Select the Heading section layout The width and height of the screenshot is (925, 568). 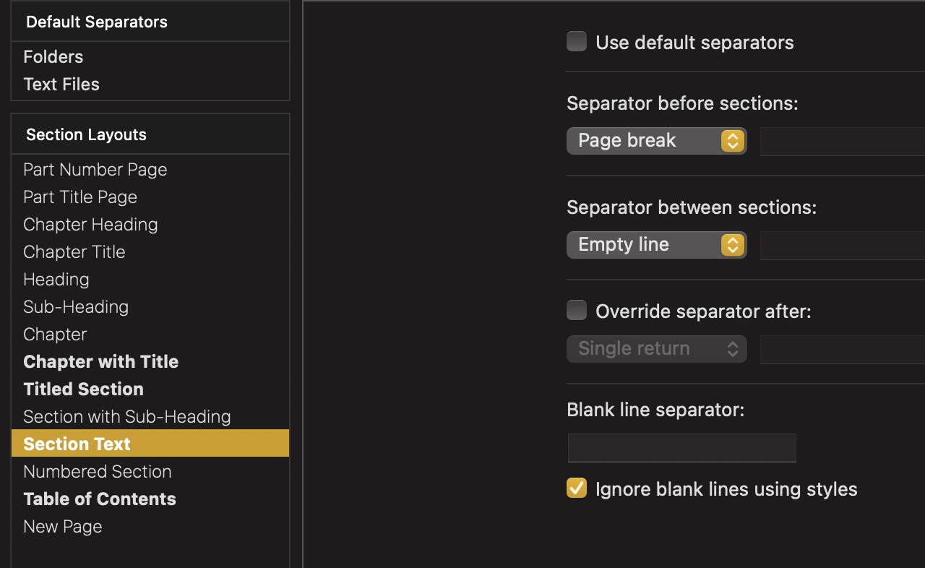coord(56,279)
